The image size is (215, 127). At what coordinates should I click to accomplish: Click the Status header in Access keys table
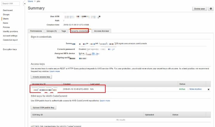pyautogui.click(x=182, y=84)
